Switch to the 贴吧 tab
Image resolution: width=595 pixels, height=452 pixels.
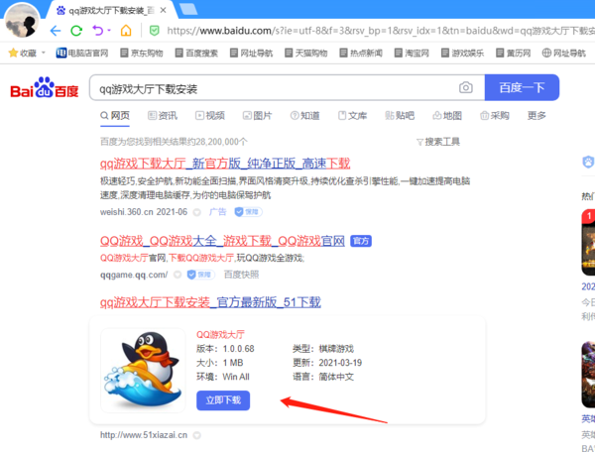coord(400,115)
